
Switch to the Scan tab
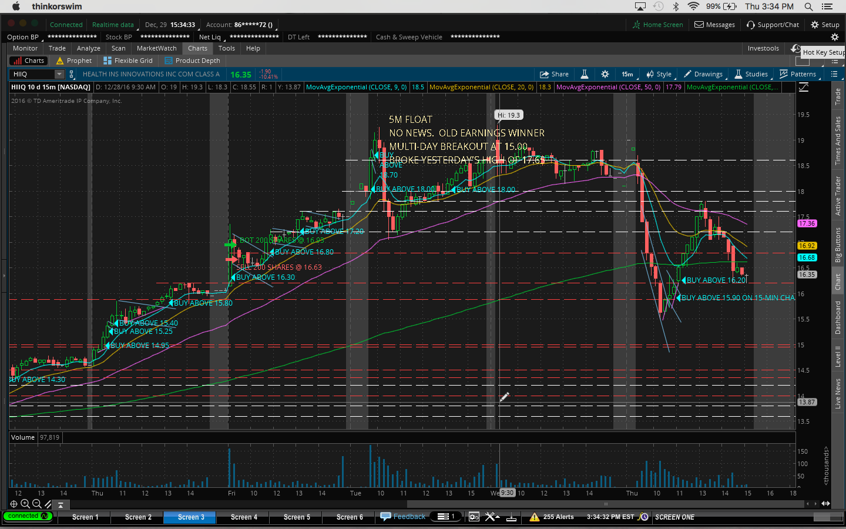119,48
